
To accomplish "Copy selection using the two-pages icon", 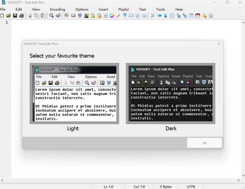I will tap(36, 16).
